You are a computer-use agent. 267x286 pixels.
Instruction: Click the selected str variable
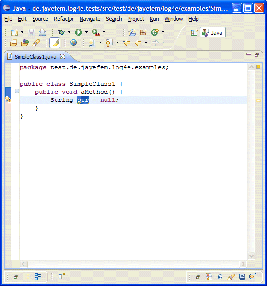[83, 100]
